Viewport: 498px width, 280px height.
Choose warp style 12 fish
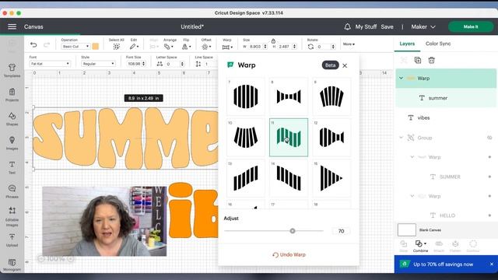click(x=331, y=138)
